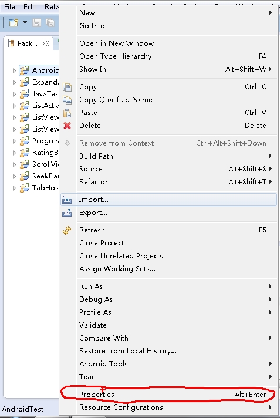This screenshot has height=418, width=280.
Task: Click the Import icon in the menu
Action: pos(67,200)
